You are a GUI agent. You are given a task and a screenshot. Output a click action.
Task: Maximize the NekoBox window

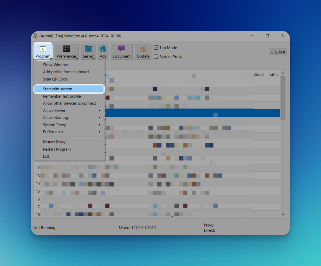(267, 36)
